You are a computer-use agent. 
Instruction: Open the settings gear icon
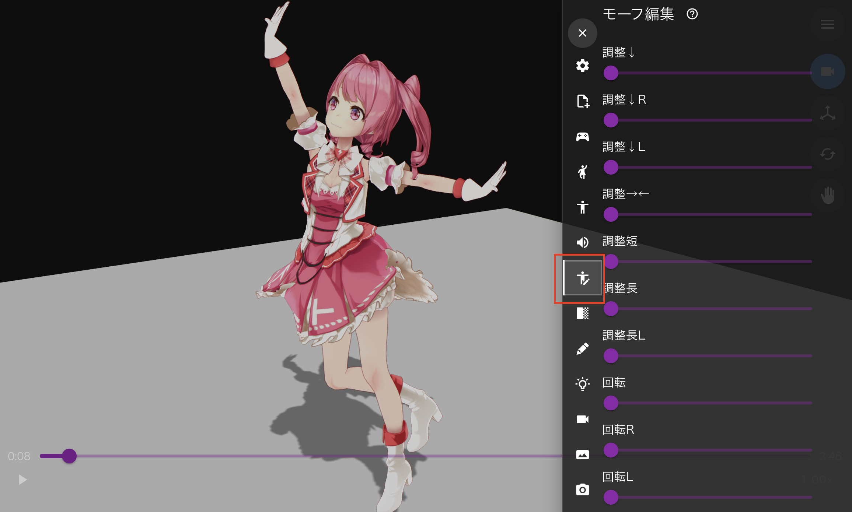point(582,66)
